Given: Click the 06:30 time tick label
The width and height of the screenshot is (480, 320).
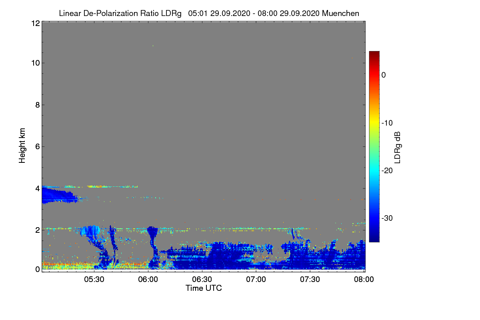Looking at the screenshot, I should (202, 279).
